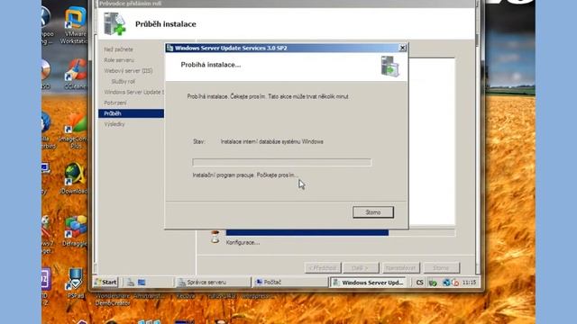Click the Stav: label in WSUS dialog

point(198,141)
